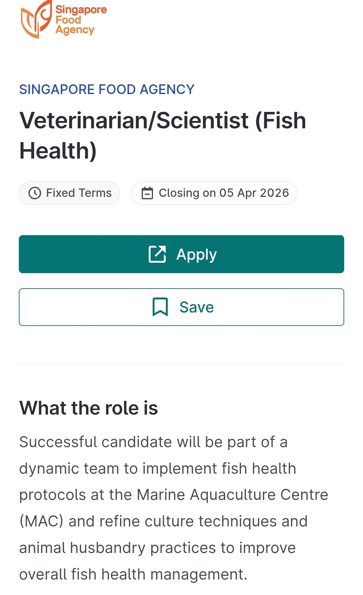
Task: Tap the orange Singapore Food Agency logo text
Action: tap(81, 20)
